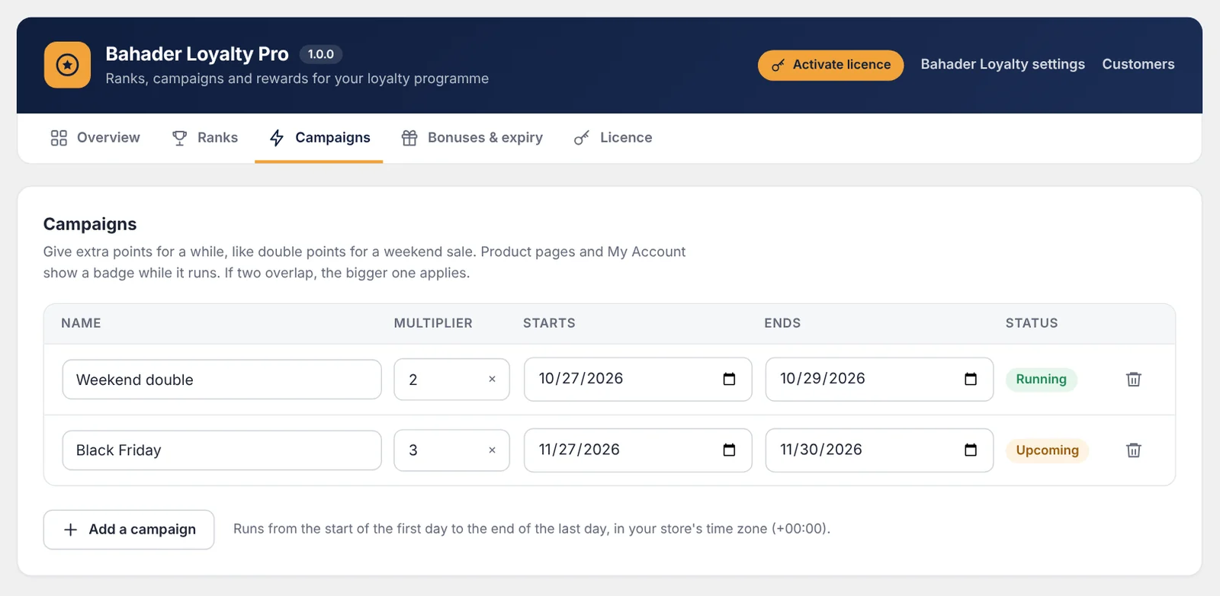
Task: Add a campaign
Action: [129, 530]
